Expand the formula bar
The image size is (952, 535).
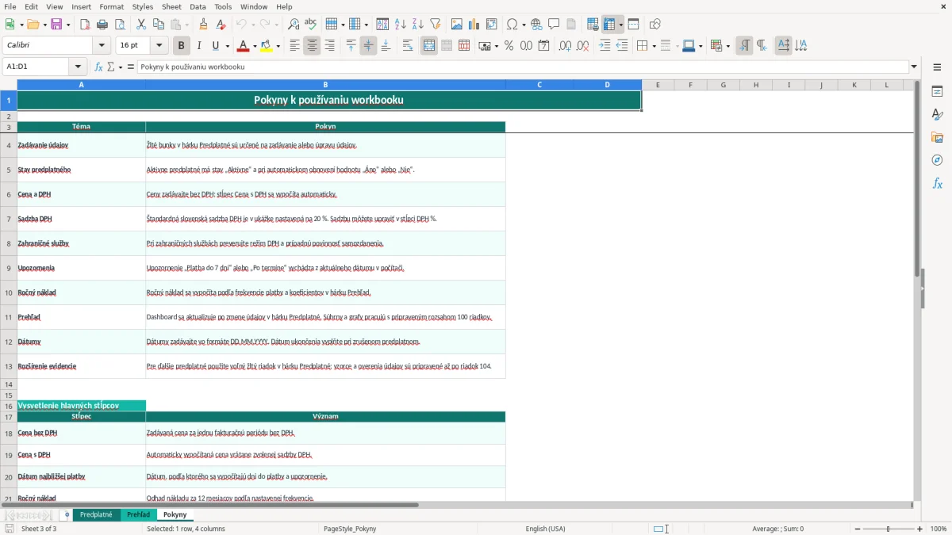(914, 67)
